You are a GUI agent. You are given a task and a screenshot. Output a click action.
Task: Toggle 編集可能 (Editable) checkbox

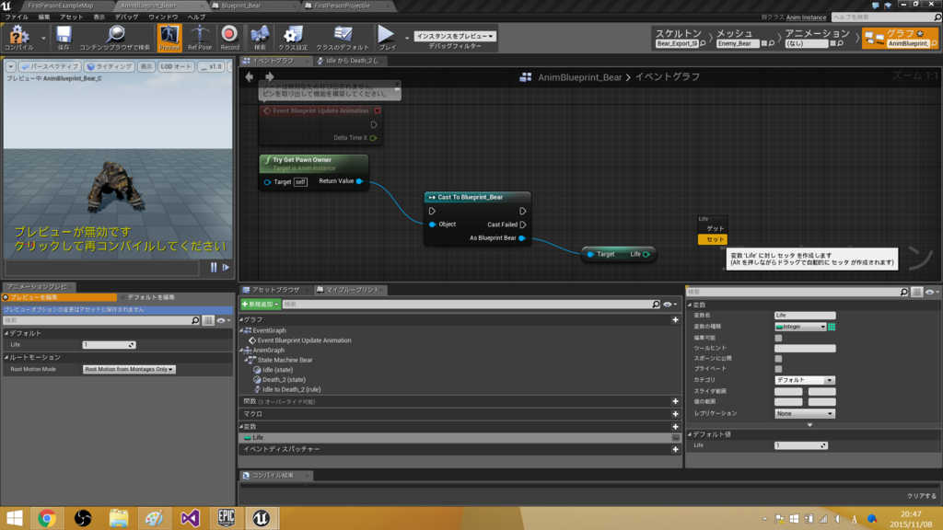pyautogui.click(x=778, y=339)
